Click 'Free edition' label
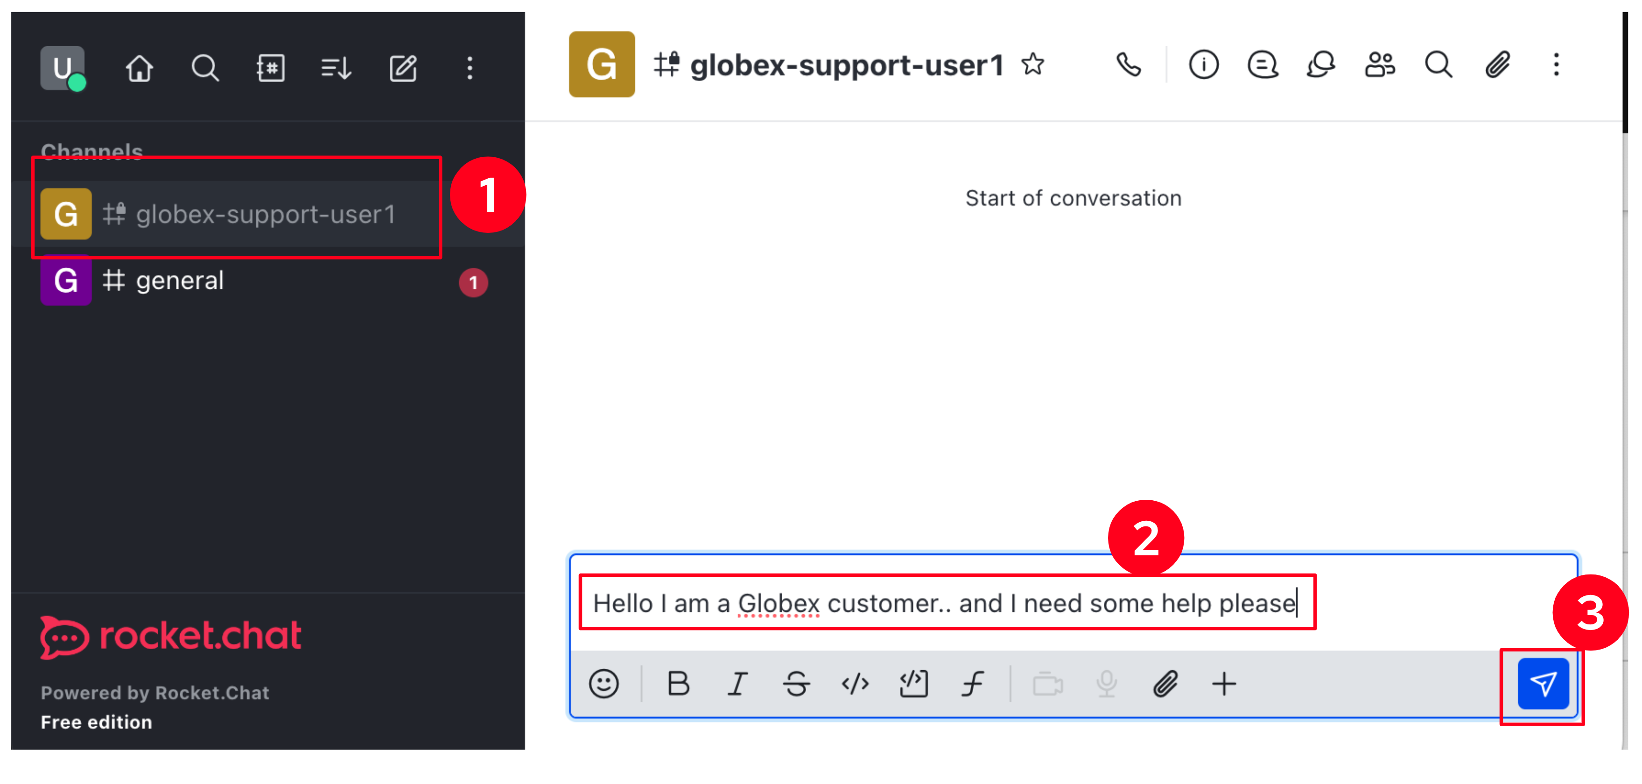 coord(96,722)
